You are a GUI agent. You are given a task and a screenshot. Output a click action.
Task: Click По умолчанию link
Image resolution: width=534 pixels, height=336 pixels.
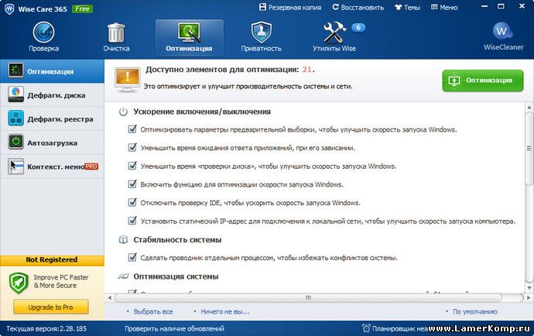pyautogui.click(x=474, y=311)
